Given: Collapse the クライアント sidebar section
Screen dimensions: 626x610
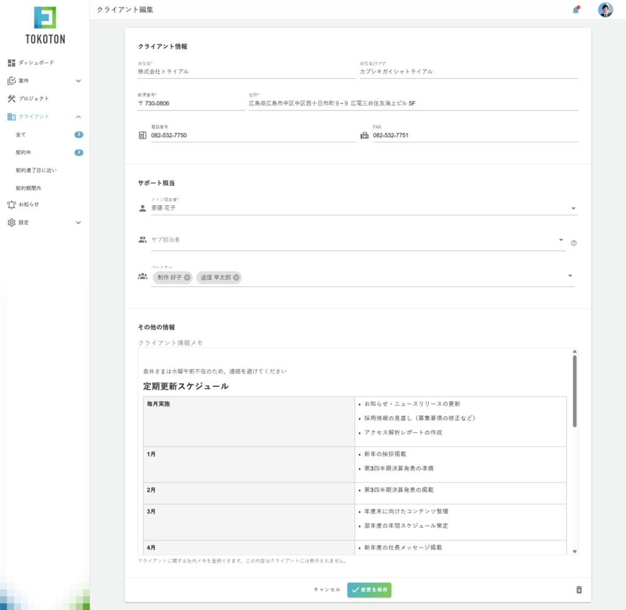Looking at the screenshot, I should (78, 116).
